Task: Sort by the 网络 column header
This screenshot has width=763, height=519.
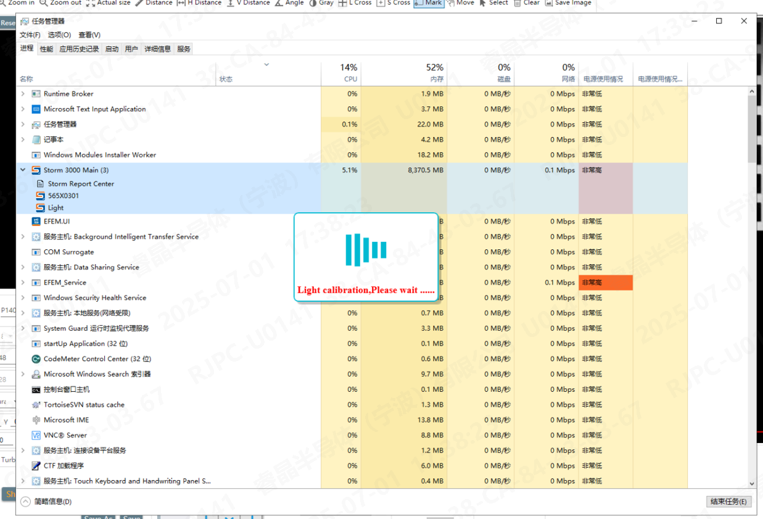Action: click(x=546, y=73)
